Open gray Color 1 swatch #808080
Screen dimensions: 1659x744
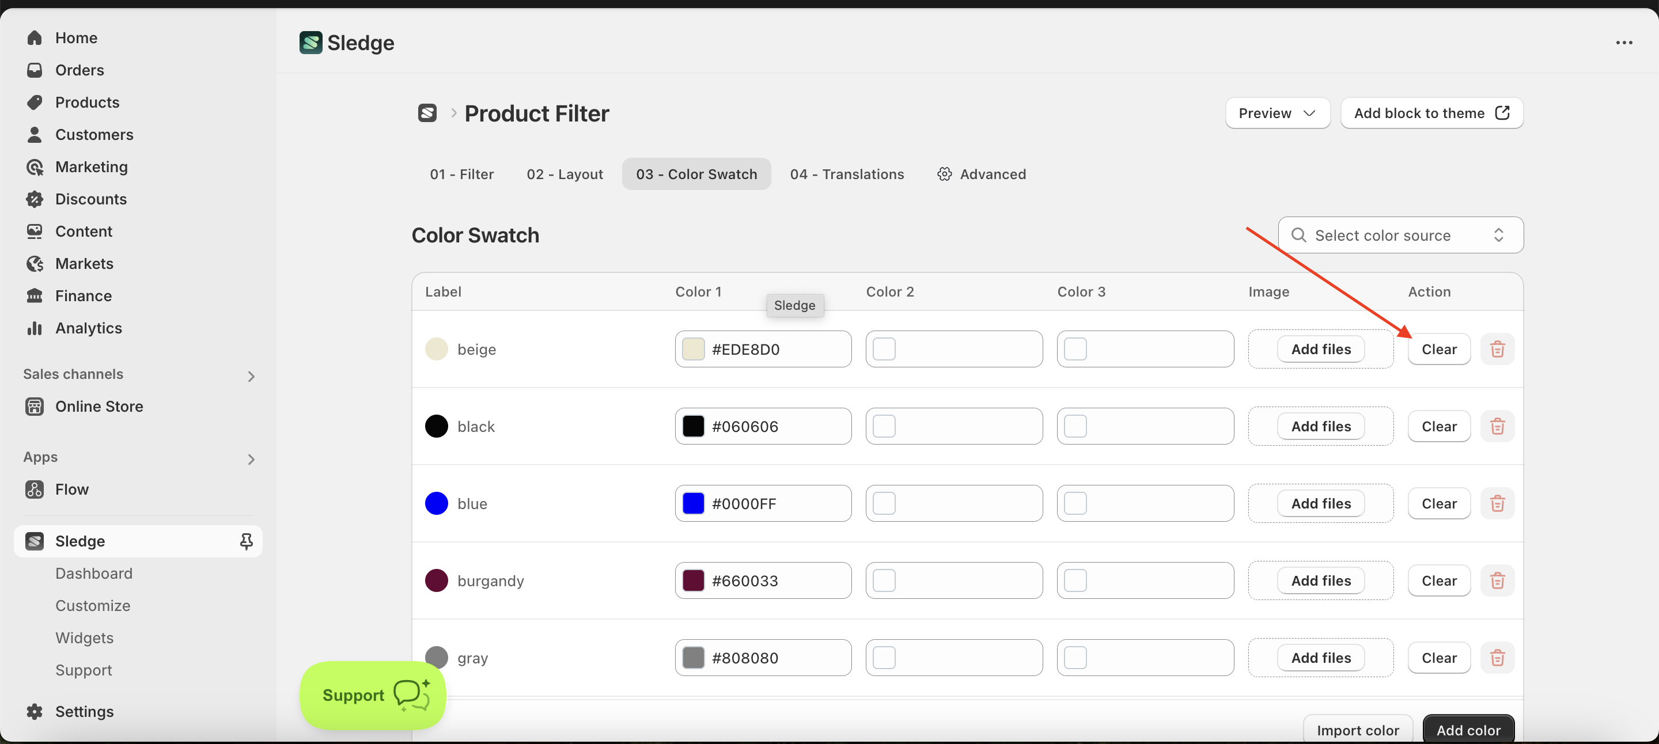693,658
